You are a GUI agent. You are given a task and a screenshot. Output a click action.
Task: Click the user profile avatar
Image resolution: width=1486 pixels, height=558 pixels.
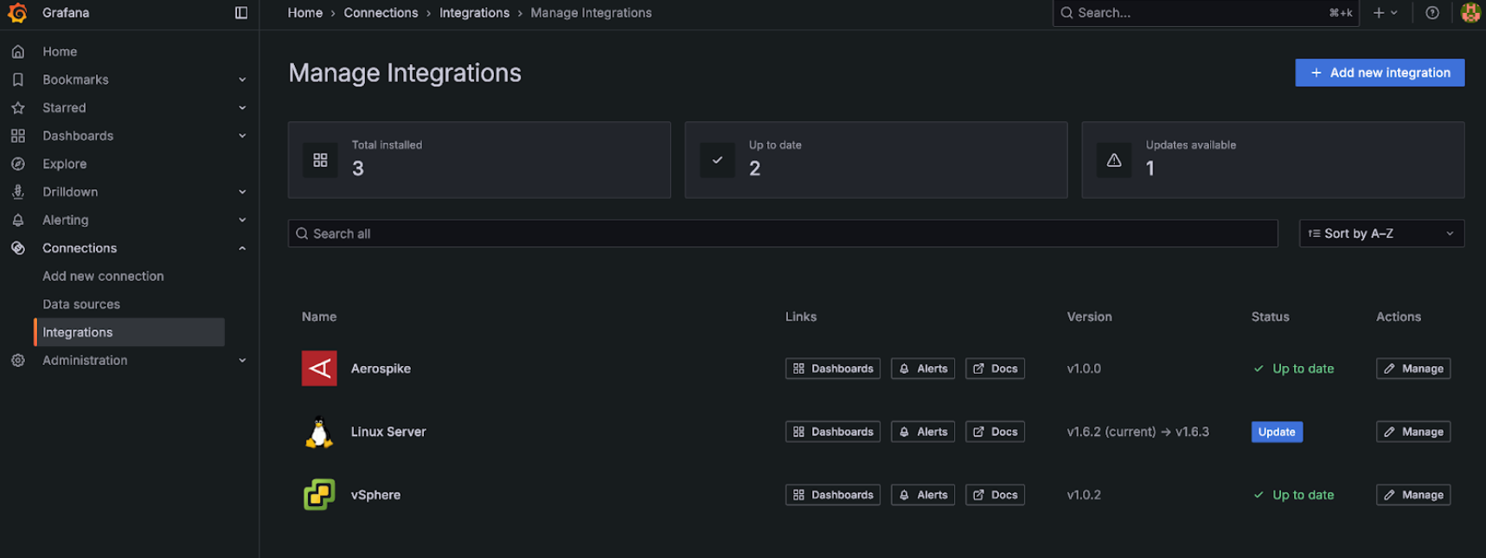coord(1470,13)
